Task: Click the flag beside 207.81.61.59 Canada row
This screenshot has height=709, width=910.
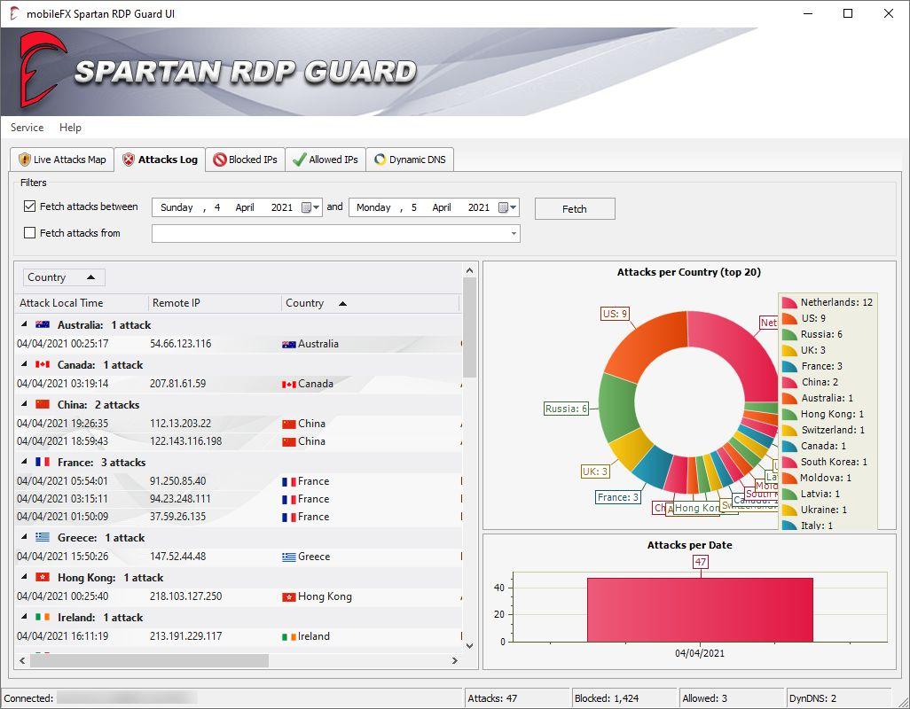Action: [x=289, y=385]
